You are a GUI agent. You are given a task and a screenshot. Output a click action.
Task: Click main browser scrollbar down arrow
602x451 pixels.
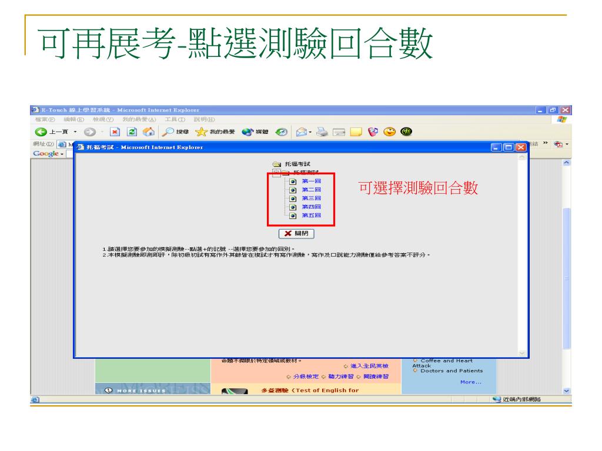[x=567, y=391]
